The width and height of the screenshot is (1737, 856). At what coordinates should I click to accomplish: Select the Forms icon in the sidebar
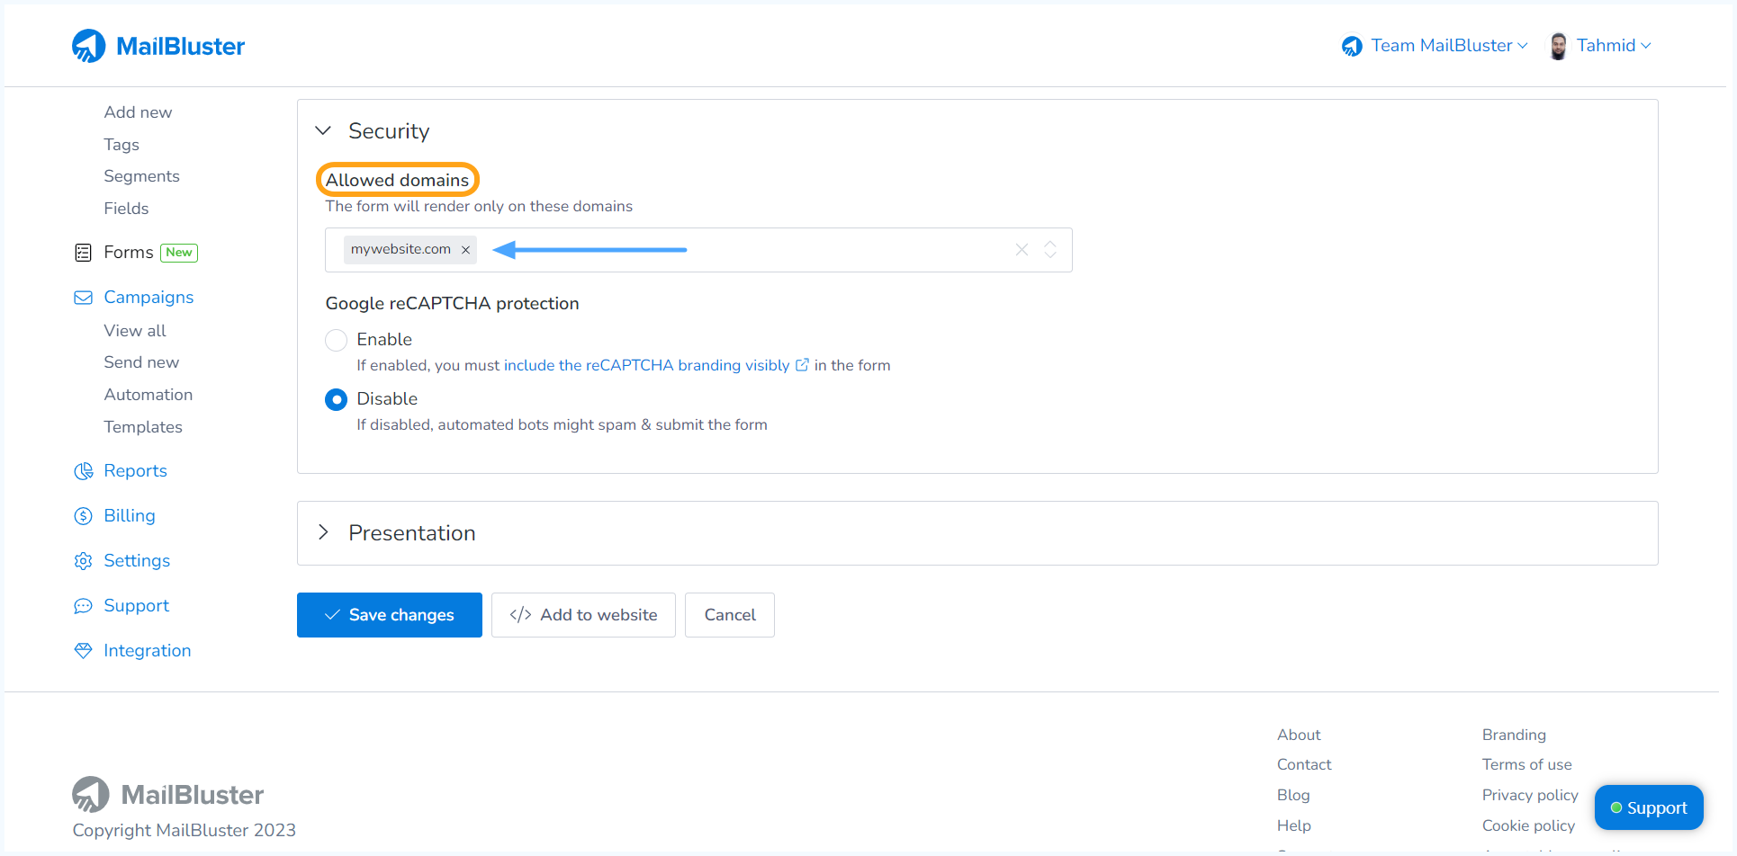(83, 252)
